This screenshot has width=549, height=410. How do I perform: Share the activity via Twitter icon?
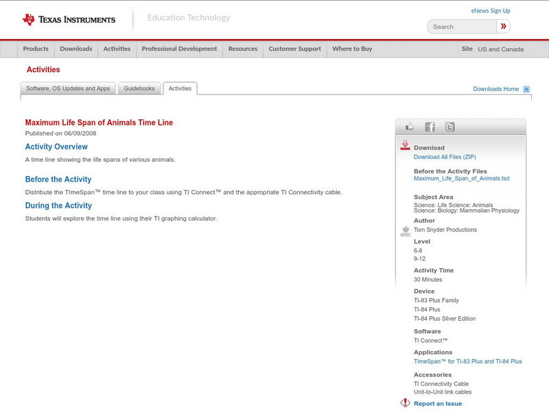click(x=449, y=127)
